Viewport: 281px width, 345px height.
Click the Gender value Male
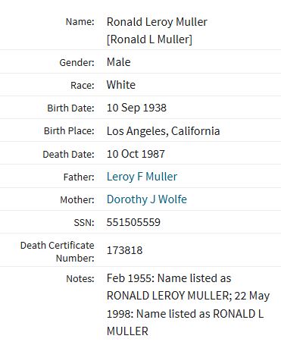click(x=119, y=62)
